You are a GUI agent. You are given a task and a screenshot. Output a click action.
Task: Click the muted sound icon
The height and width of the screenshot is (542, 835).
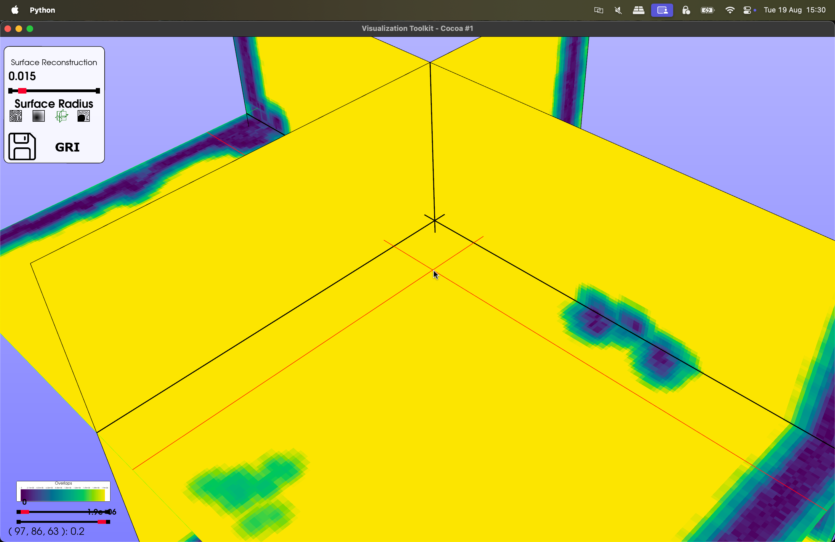pyautogui.click(x=619, y=10)
